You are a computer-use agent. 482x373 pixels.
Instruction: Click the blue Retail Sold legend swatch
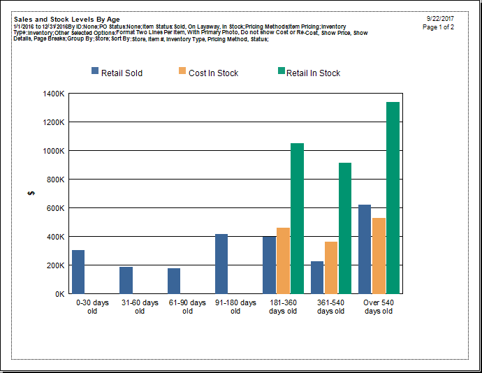[x=96, y=71]
